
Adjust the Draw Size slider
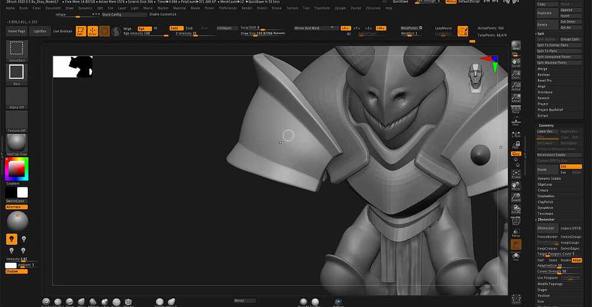coord(263,33)
